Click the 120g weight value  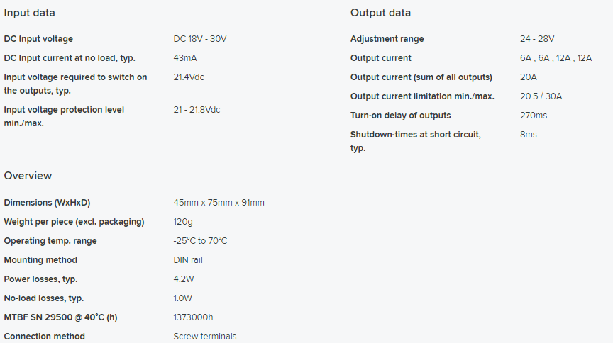(183, 222)
